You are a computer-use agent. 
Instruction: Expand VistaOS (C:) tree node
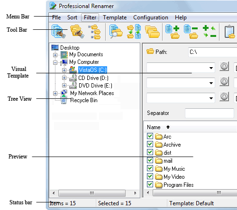(x=64, y=70)
